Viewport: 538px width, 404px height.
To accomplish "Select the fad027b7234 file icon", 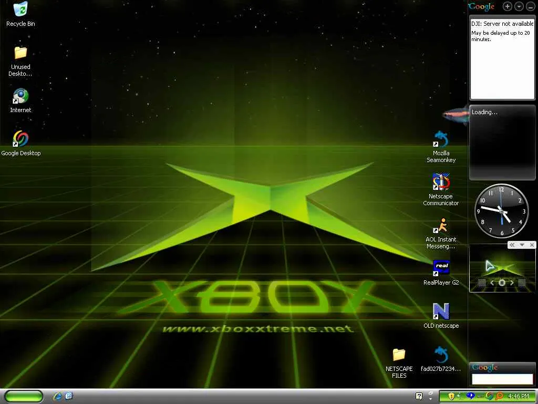I will (441, 359).
